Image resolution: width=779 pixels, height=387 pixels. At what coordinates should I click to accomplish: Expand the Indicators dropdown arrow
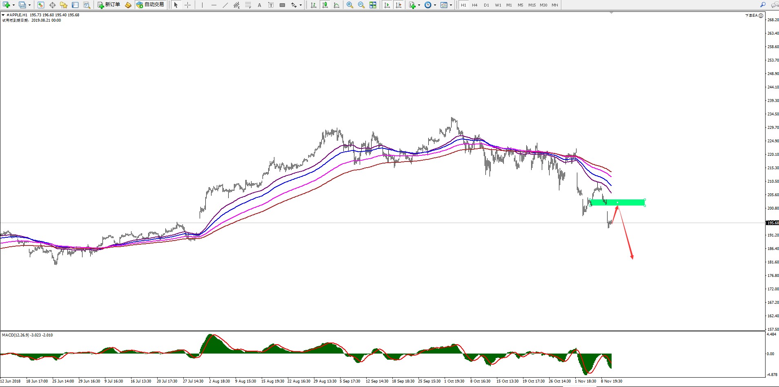tap(419, 5)
